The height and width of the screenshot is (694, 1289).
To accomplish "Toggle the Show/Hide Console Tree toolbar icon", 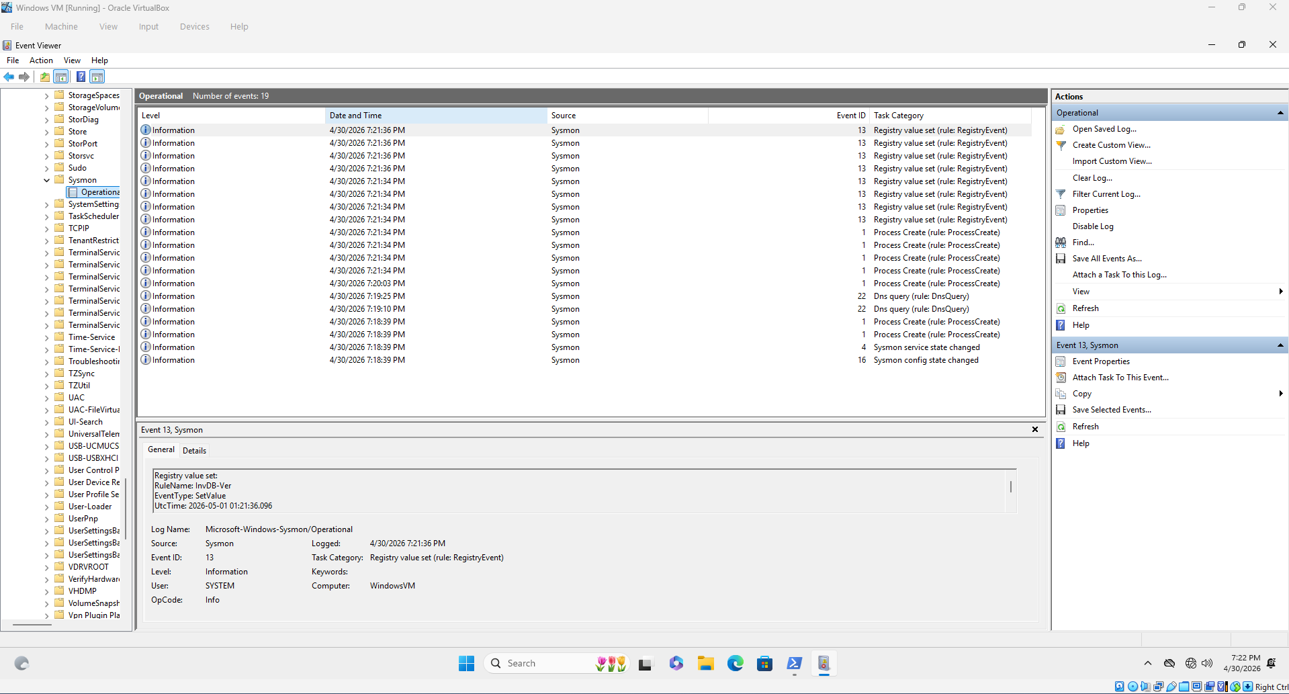I will click(x=61, y=77).
